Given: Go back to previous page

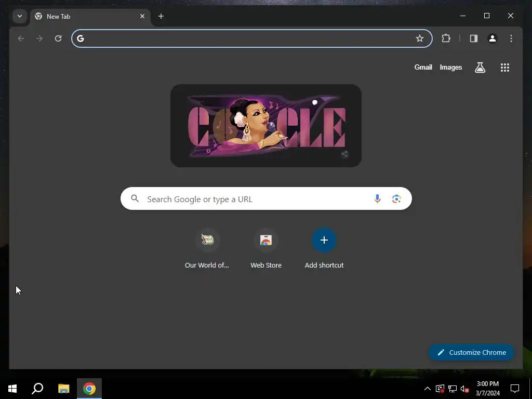Looking at the screenshot, I should pyautogui.click(x=21, y=38).
